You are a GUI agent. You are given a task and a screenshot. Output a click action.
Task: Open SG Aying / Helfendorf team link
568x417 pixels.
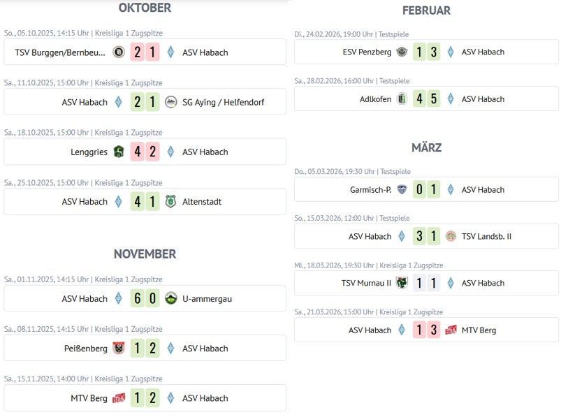coord(223,102)
